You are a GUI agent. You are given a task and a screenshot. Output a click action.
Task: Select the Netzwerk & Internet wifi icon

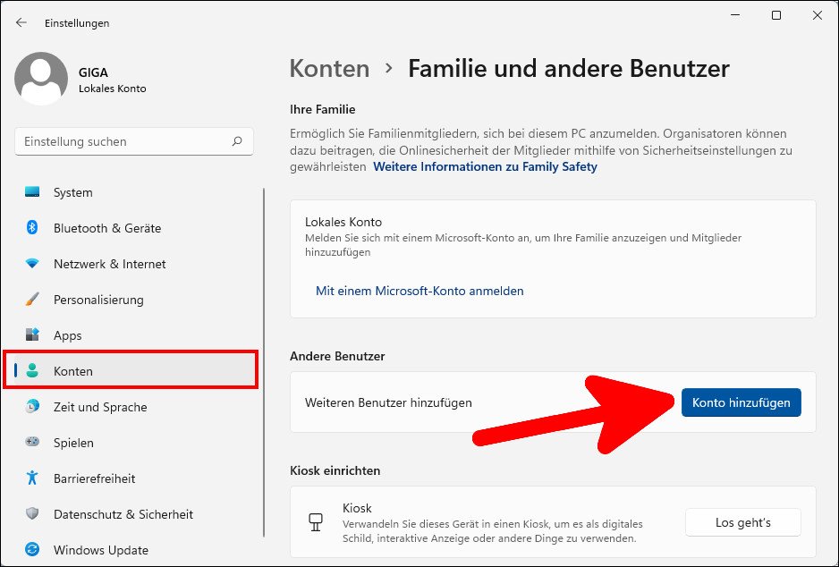[x=32, y=264]
